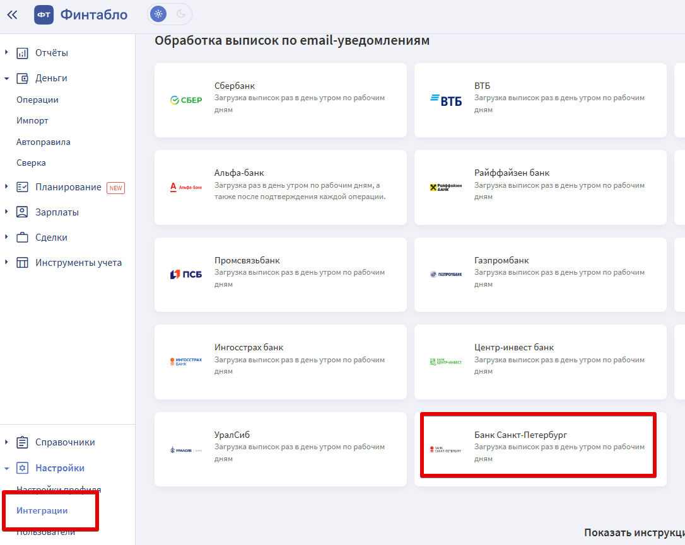
Task: Open Планирование menu label
Action: coord(68,187)
